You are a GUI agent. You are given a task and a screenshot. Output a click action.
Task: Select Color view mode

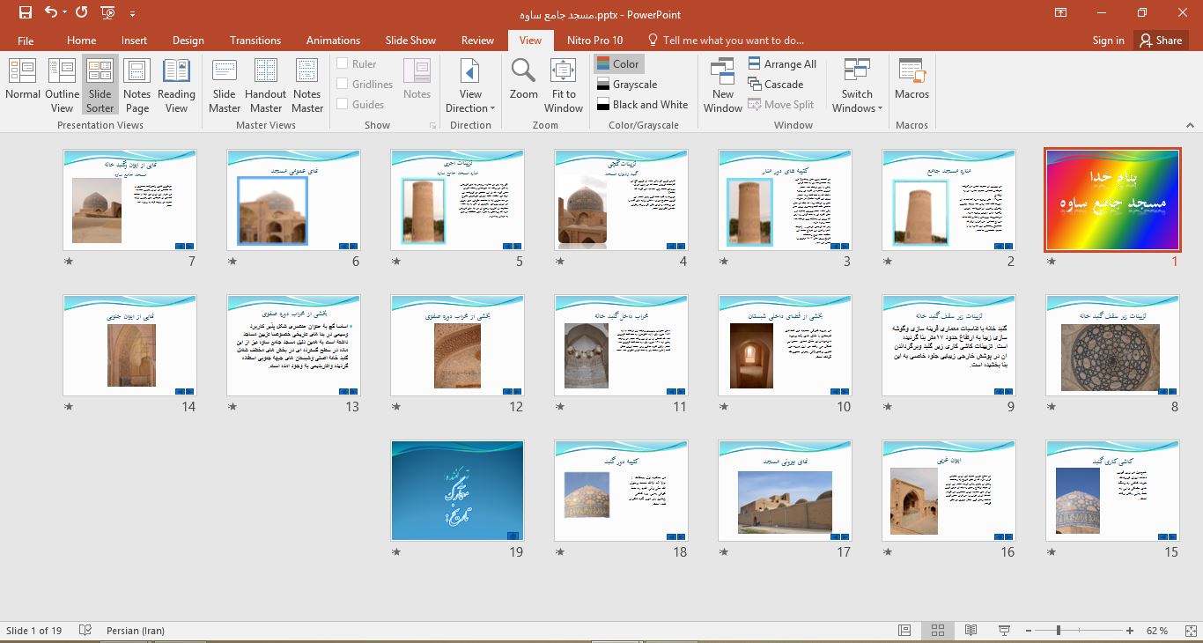click(x=617, y=64)
